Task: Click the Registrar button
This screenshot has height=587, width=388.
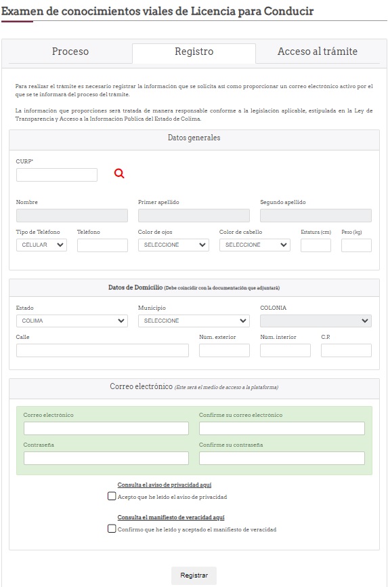Action: tap(194, 575)
